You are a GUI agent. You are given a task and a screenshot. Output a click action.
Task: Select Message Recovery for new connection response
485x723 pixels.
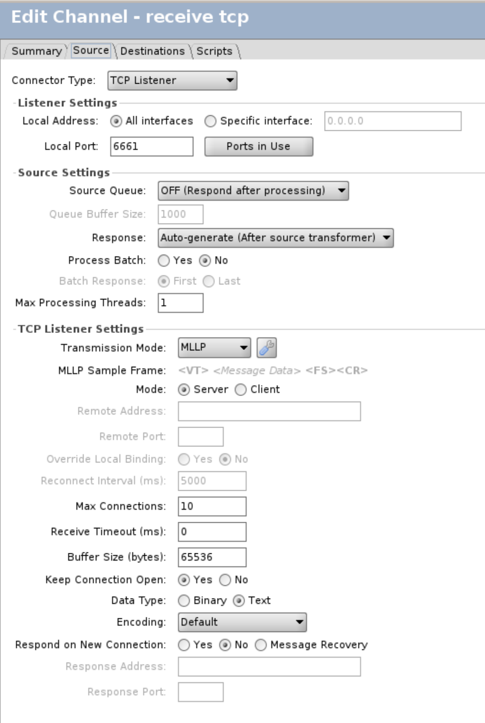(261, 645)
